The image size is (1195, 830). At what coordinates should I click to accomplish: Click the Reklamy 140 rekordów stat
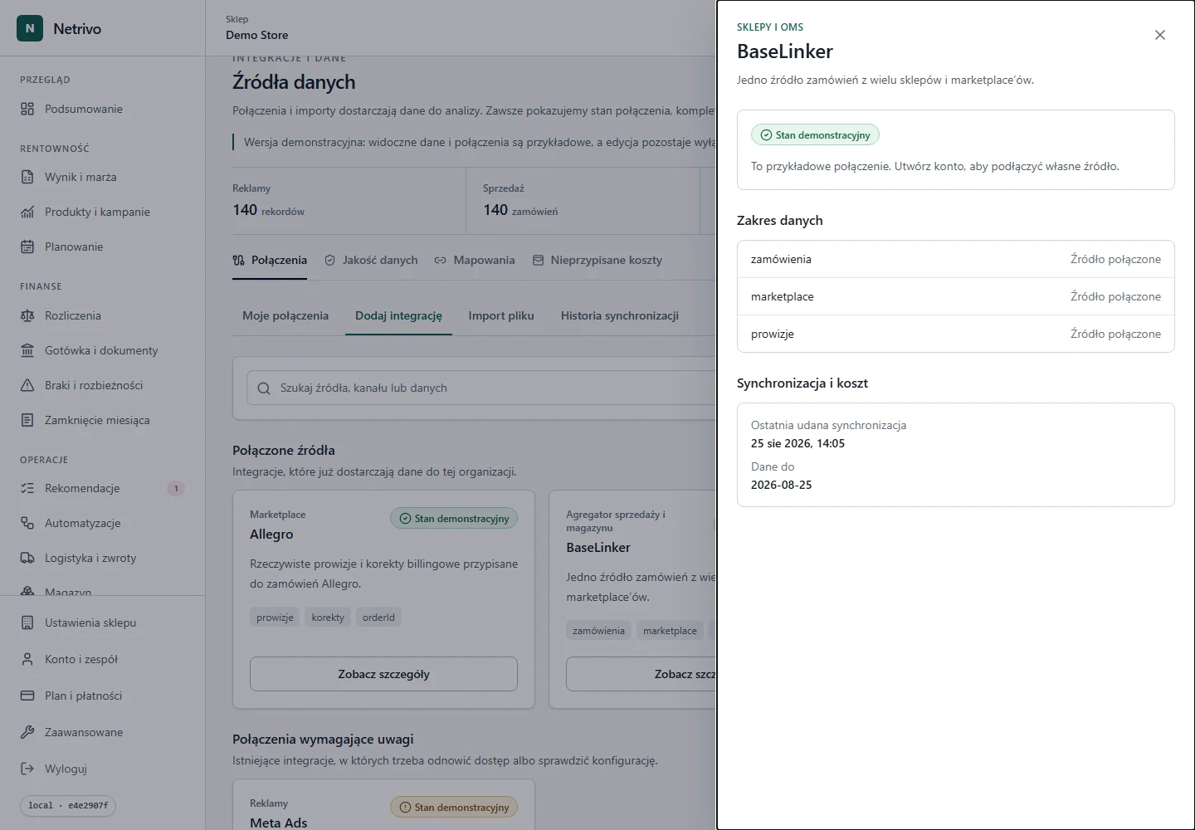pyautogui.click(x=349, y=201)
